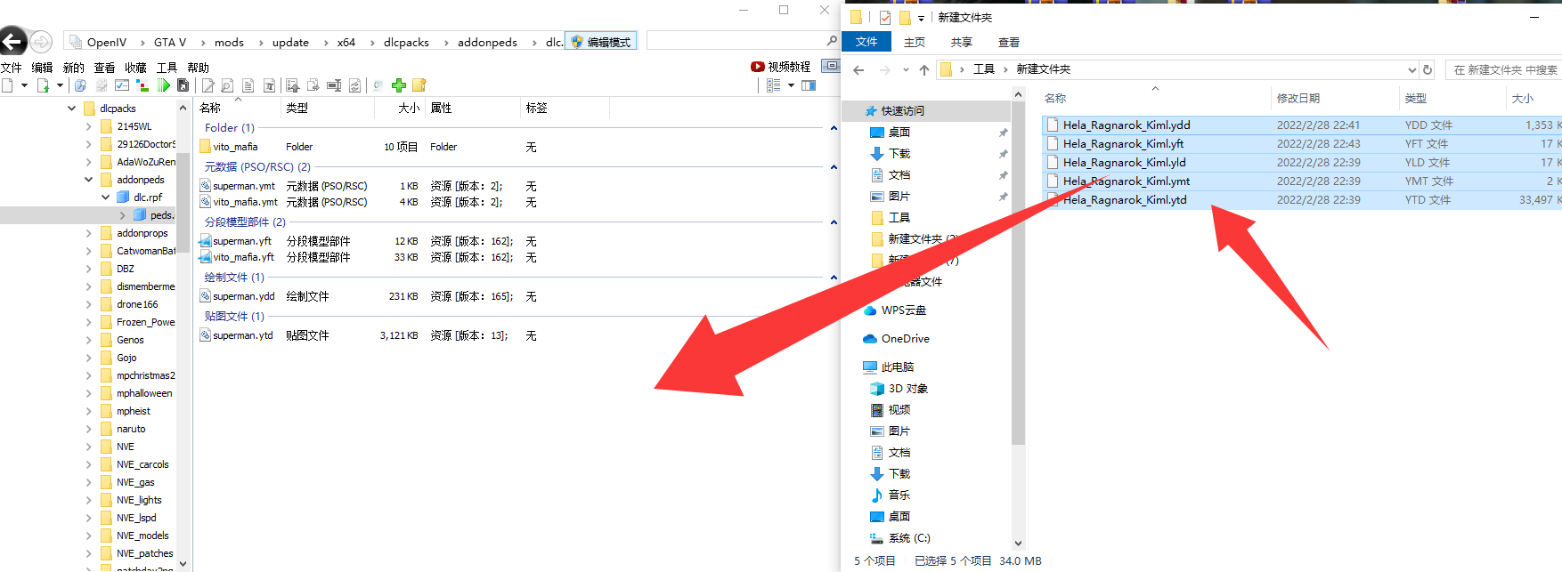Toggle Edit mode (编辑模式) button in OpenIV

tap(601, 42)
